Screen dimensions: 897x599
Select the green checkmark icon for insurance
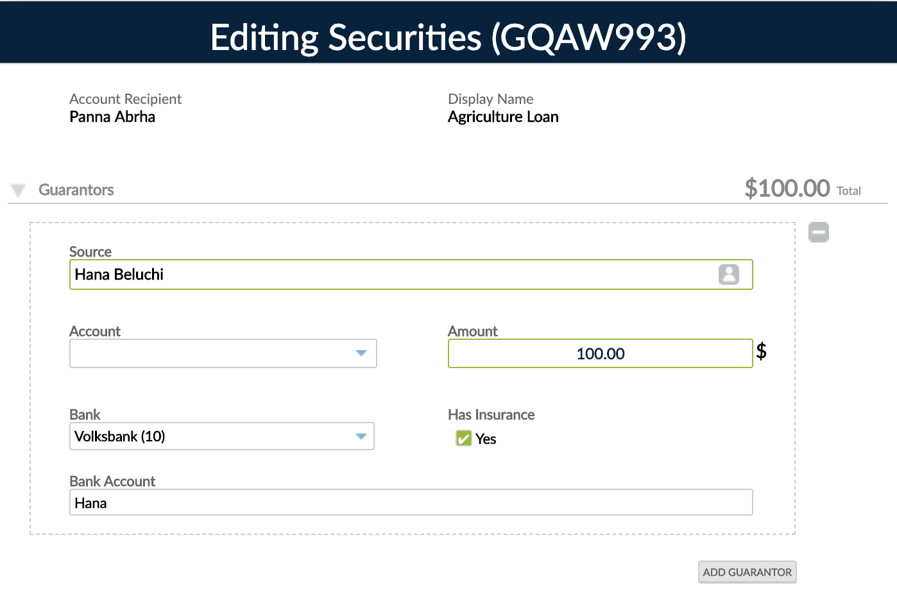coord(463,438)
